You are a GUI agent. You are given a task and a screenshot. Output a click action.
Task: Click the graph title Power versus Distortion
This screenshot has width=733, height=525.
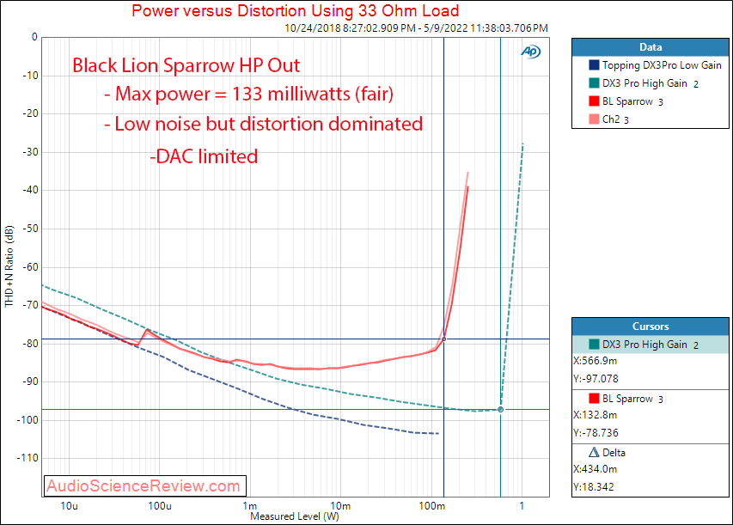296,11
